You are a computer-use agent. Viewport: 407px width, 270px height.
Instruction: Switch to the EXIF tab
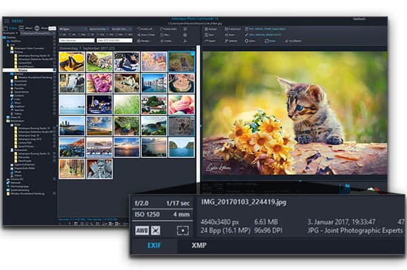154,246
